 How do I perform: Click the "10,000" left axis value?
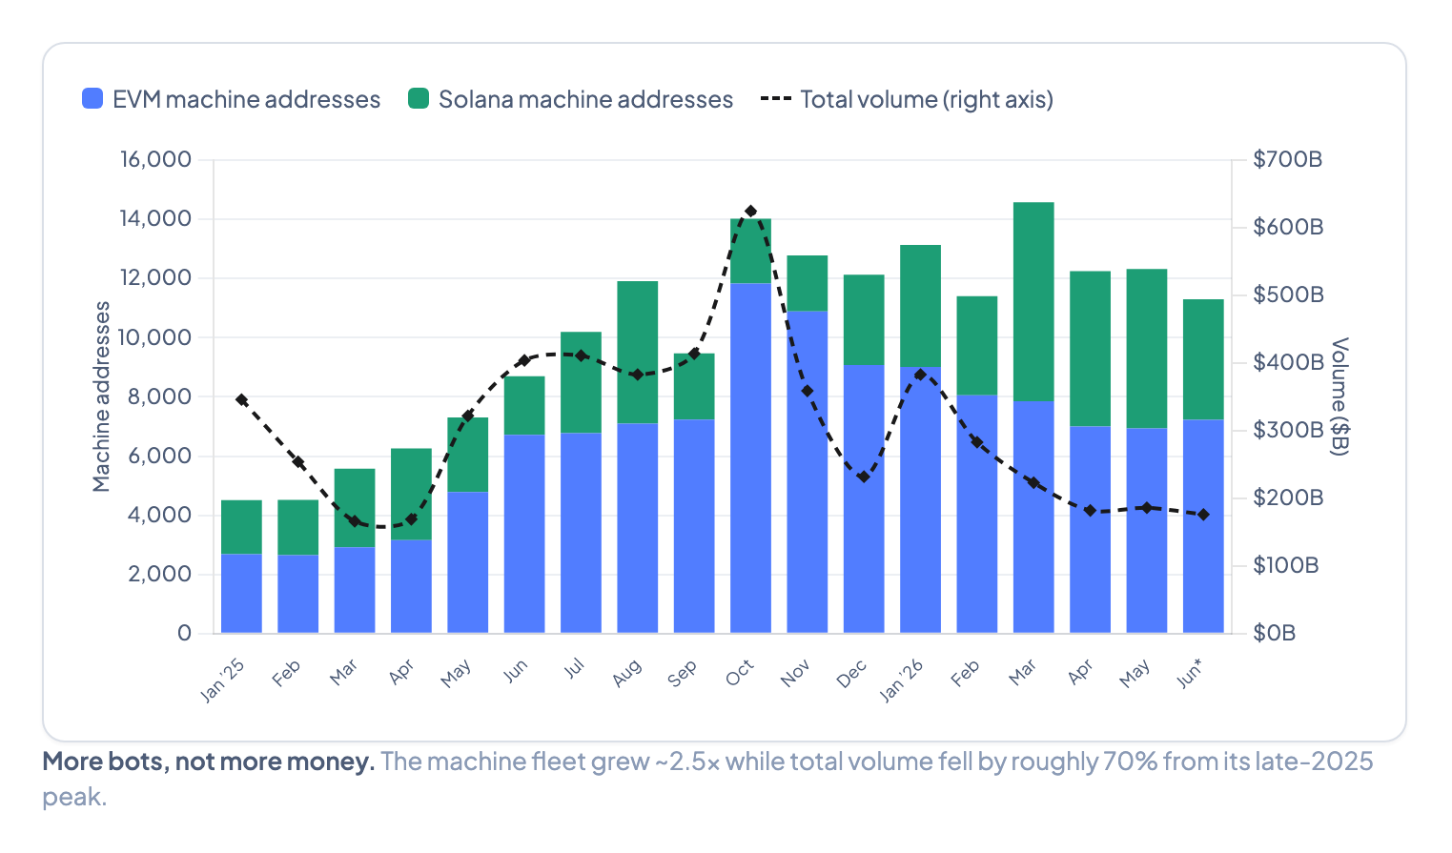(155, 337)
